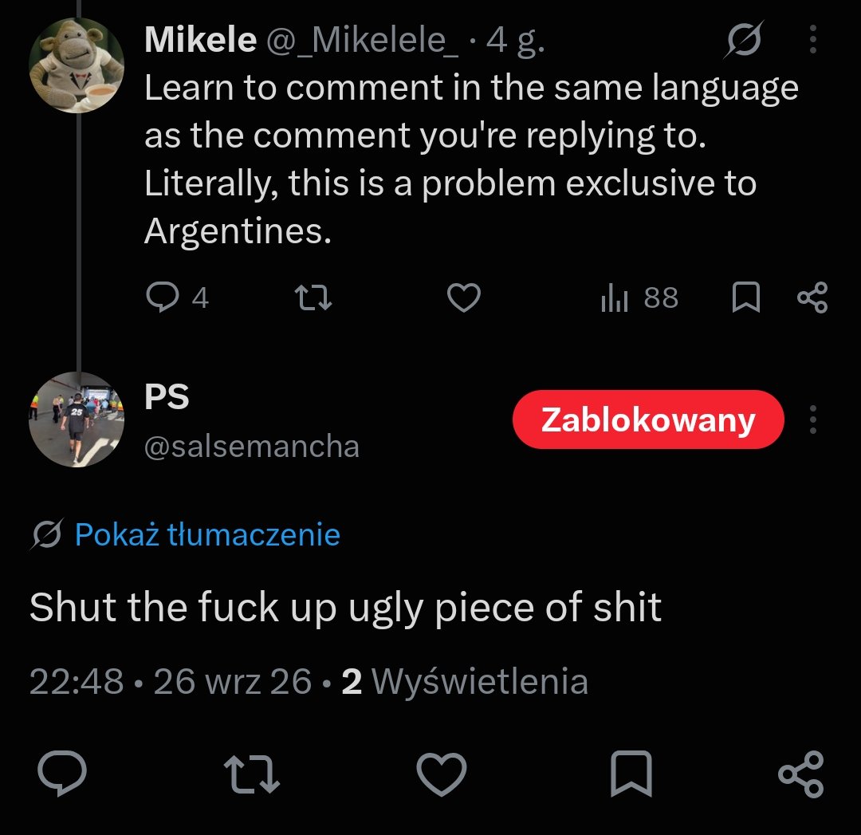Reply to the PS tweet
The image size is (861, 835).
[x=62, y=774]
